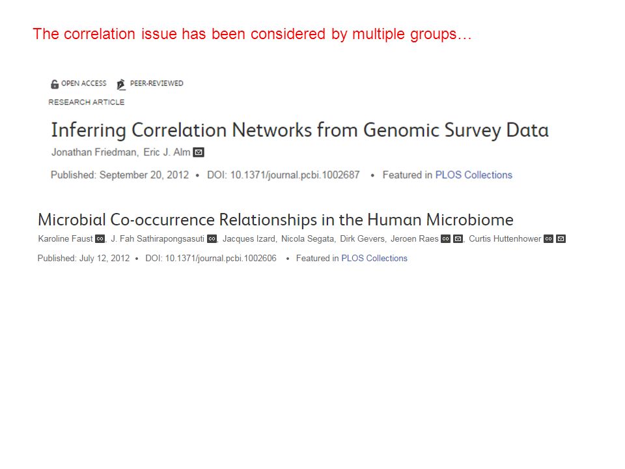Click the envelope icon after Curtis Huttenhower

tap(561, 239)
